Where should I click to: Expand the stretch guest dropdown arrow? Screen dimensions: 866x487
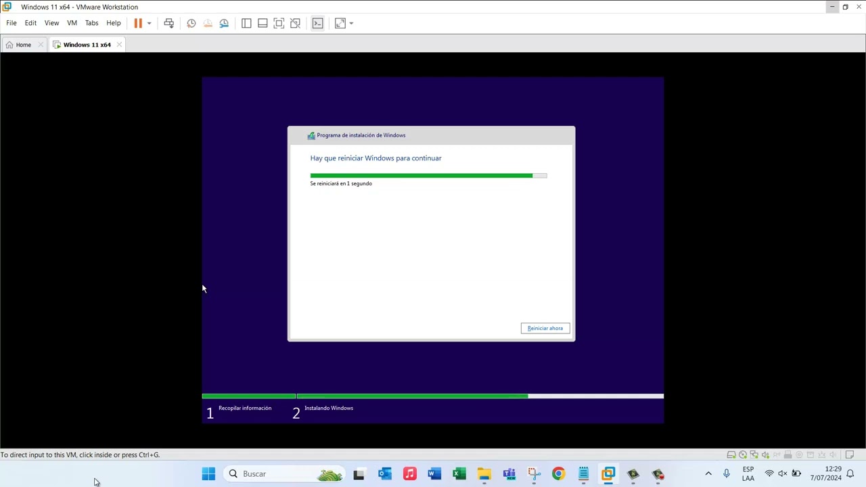[351, 23]
